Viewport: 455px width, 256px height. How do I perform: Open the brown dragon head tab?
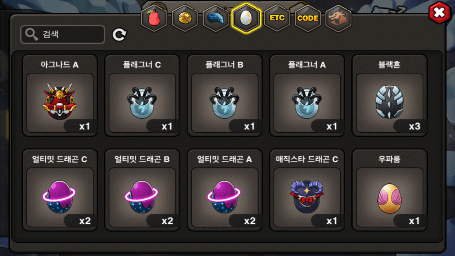338,18
